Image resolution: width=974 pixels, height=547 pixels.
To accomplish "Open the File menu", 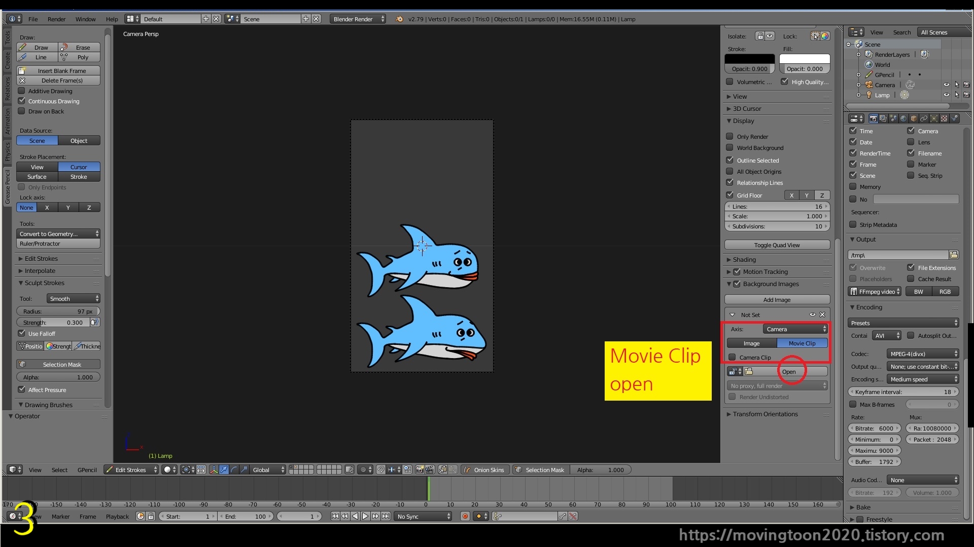I will pos(33,19).
